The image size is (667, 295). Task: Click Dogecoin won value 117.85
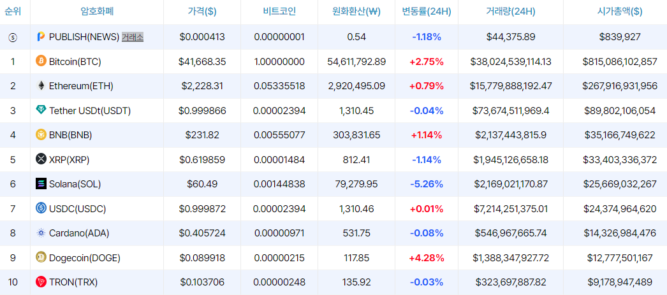[356, 257]
